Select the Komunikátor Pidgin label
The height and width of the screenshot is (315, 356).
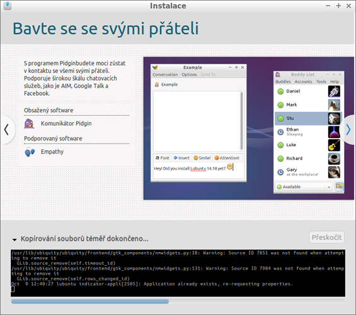click(66, 123)
